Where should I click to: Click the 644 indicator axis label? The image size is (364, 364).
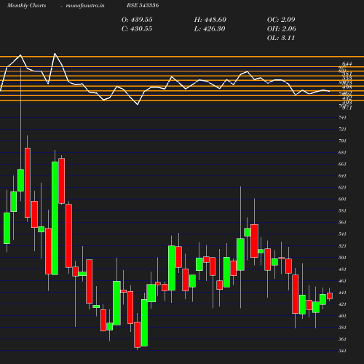[x=347, y=63]
